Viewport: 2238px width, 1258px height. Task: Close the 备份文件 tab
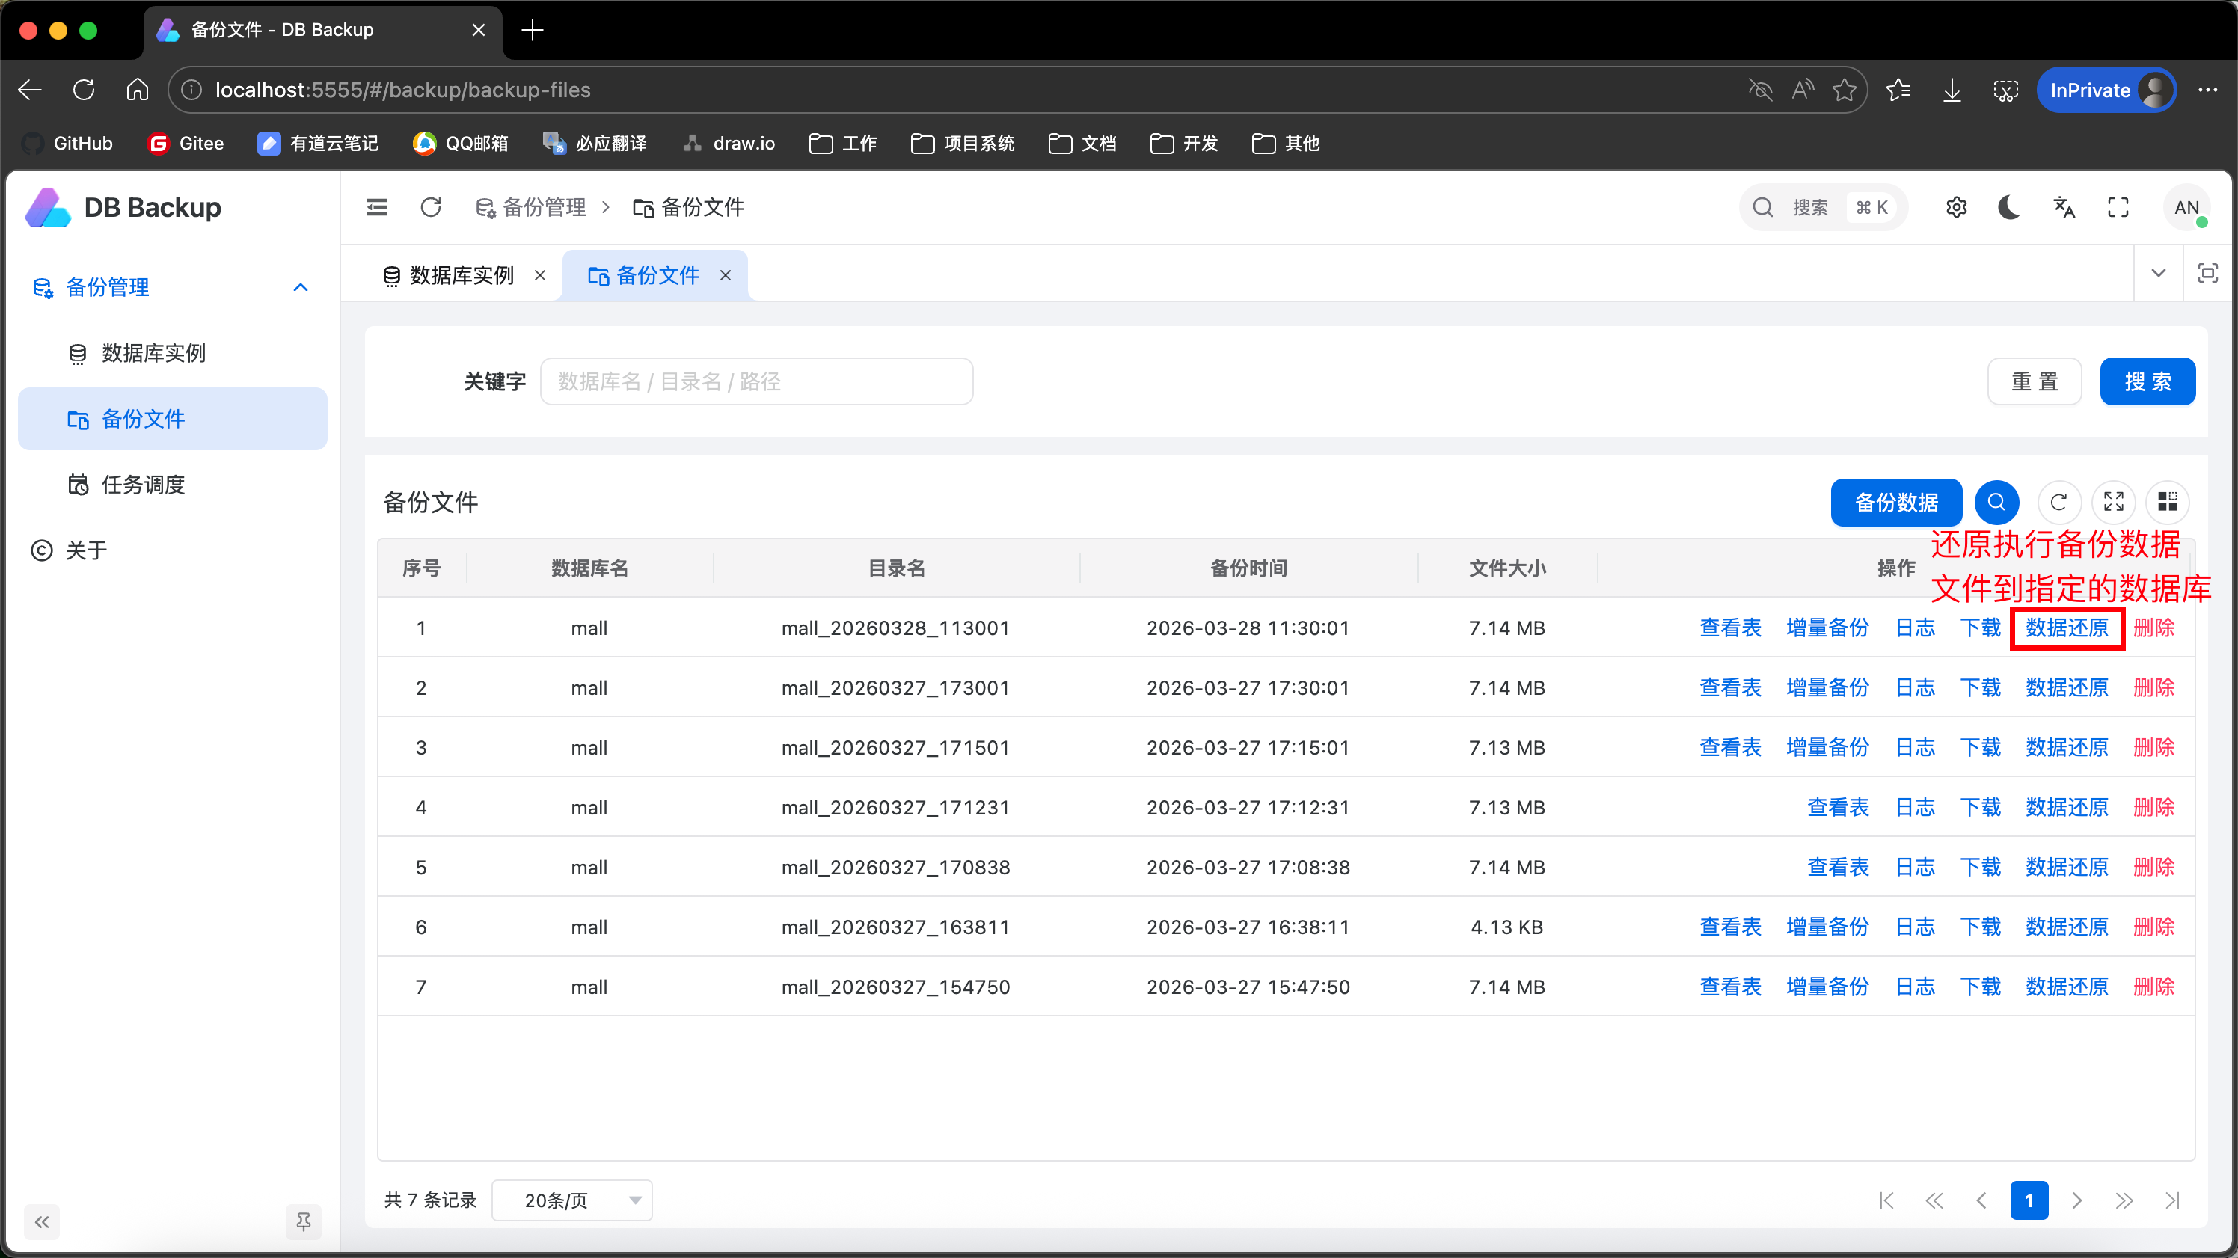[x=726, y=275]
